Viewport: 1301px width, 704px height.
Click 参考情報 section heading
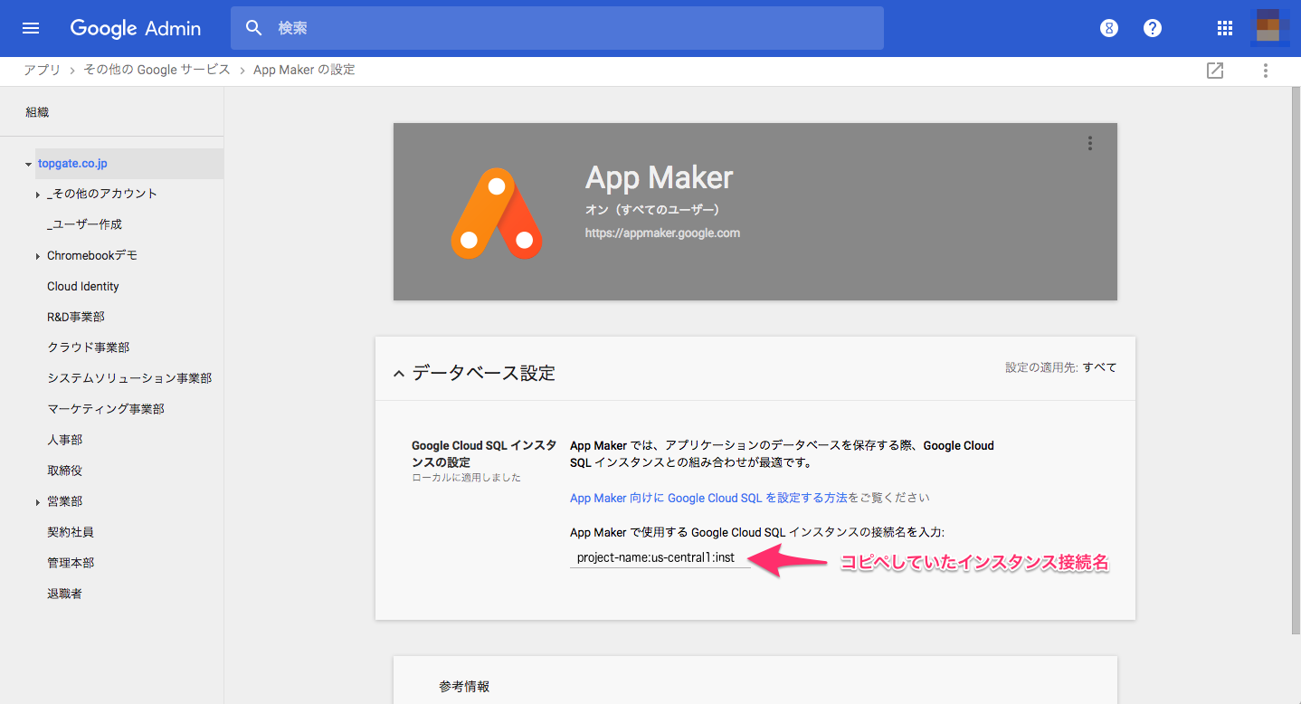(464, 687)
